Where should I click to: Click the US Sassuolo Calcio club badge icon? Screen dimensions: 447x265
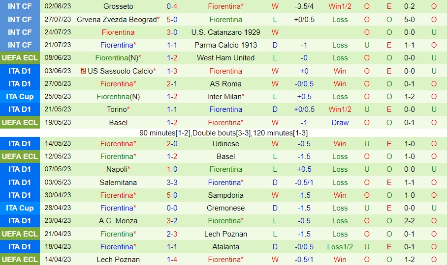point(82,71)
